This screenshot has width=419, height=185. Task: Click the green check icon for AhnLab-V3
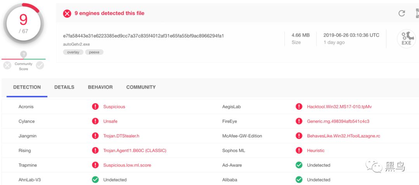[x=95, y=180]
